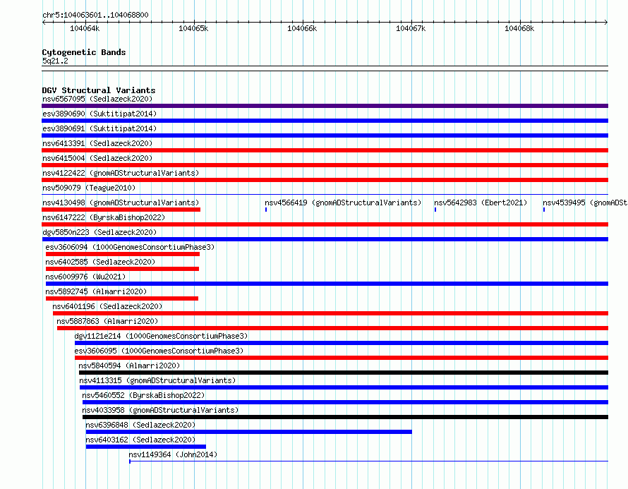Select the thin nsv509079 variant line
This screenshot has width=628, height=489.
pos(325,194)
